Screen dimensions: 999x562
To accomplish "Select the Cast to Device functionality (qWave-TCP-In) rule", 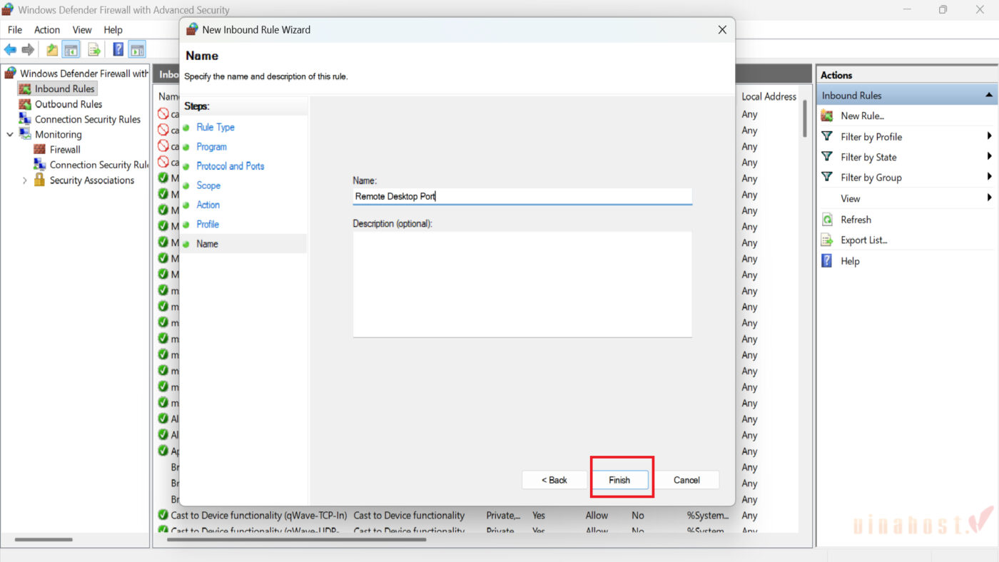I will (259, 515).
